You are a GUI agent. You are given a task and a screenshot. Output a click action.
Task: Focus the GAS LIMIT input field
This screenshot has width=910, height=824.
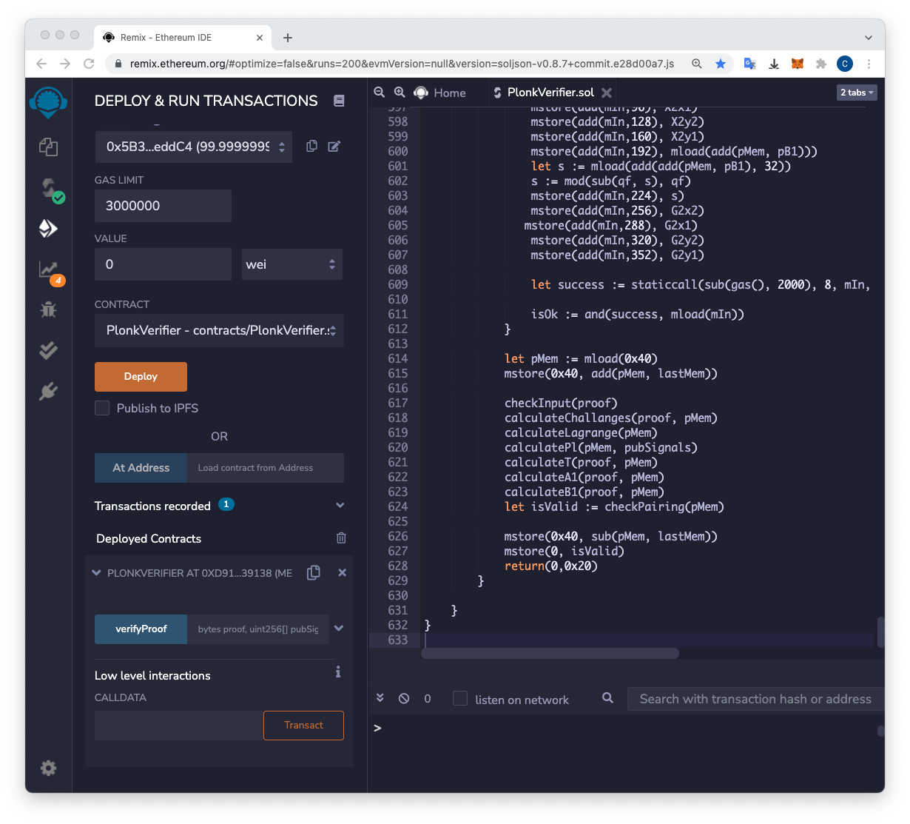tap(163, 206)
